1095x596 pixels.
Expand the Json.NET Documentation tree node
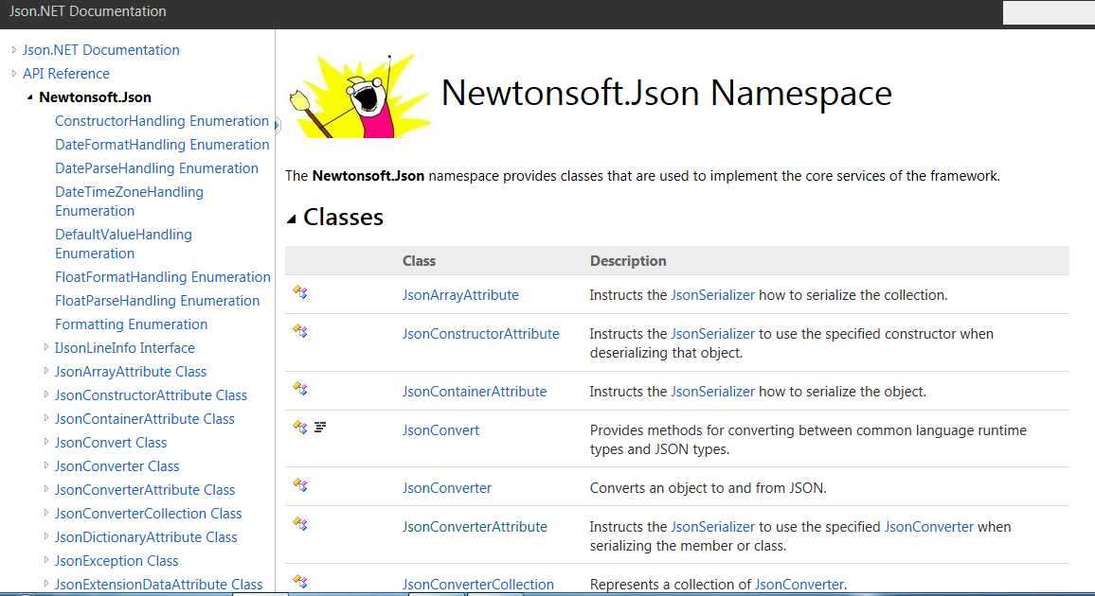pyautogui.click(x=13, y=50)
